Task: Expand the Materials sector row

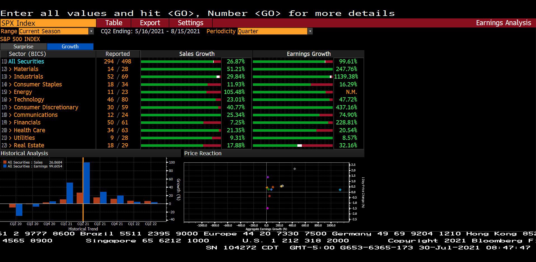Action: (26, 69)
